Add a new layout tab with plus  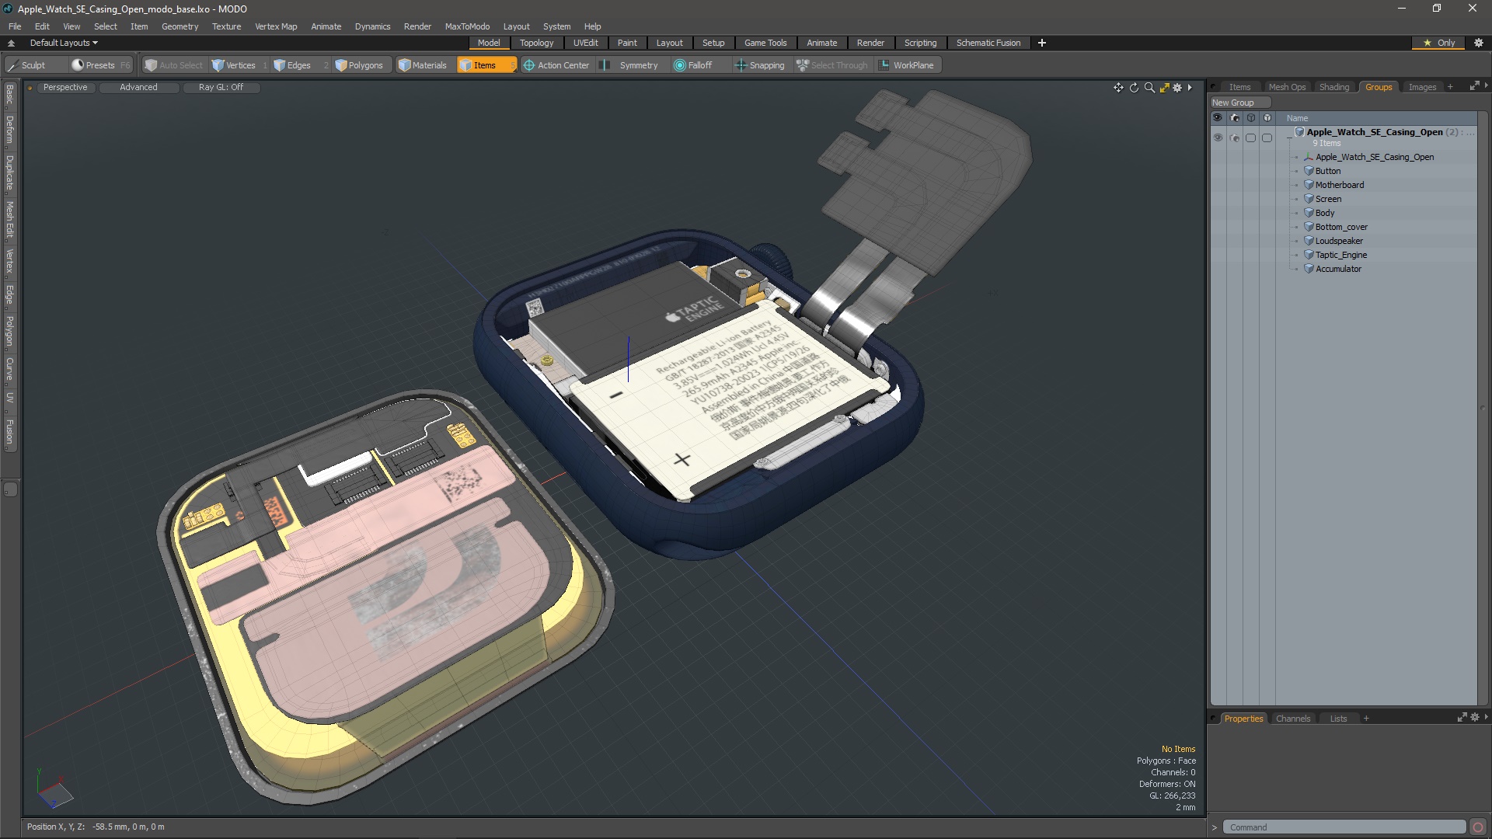pyautogui.click(x=1041, y=43)
